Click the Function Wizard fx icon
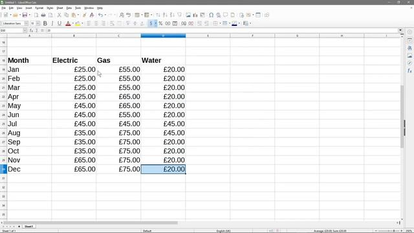 point(31,30)
